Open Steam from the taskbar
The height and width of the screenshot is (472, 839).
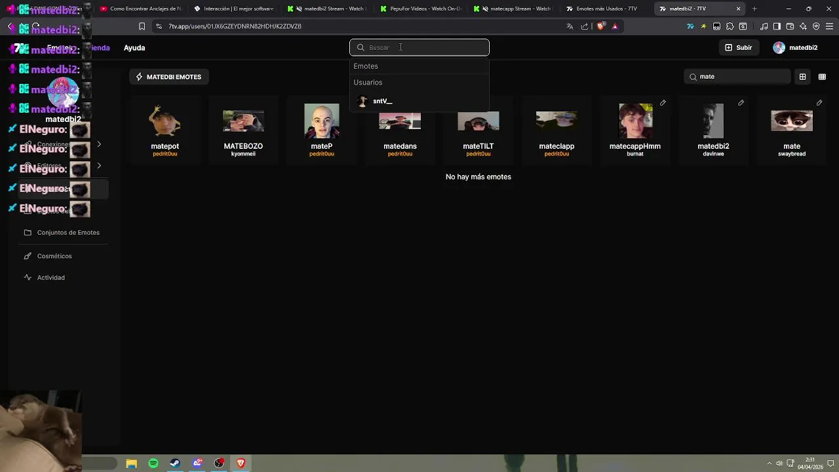tap(175, 463)
